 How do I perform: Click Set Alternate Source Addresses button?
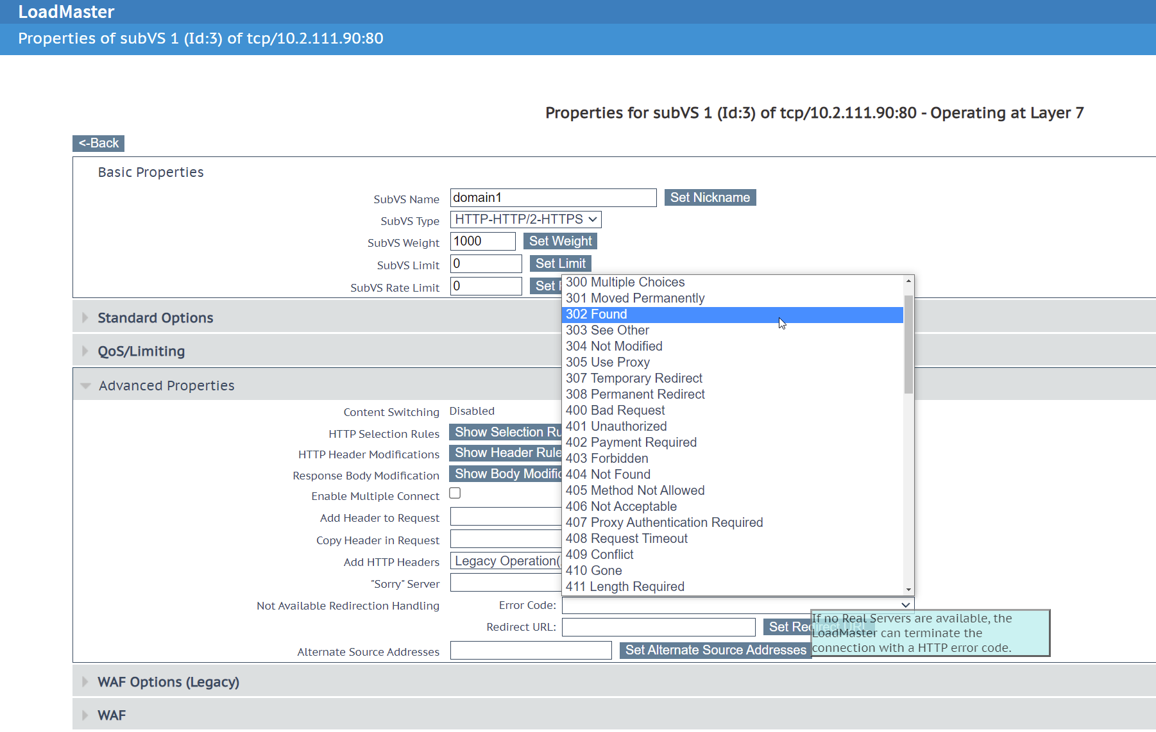click(716, 650)
